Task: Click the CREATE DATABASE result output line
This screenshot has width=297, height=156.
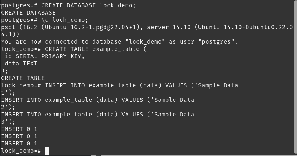Action: 28,13
